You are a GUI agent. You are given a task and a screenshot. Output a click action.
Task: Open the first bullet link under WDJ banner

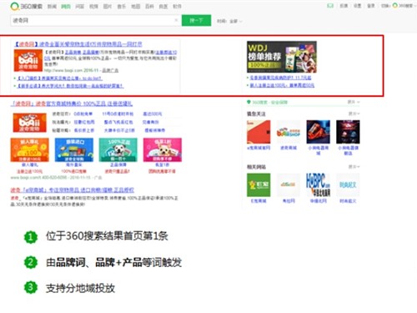tap(280, 78)
